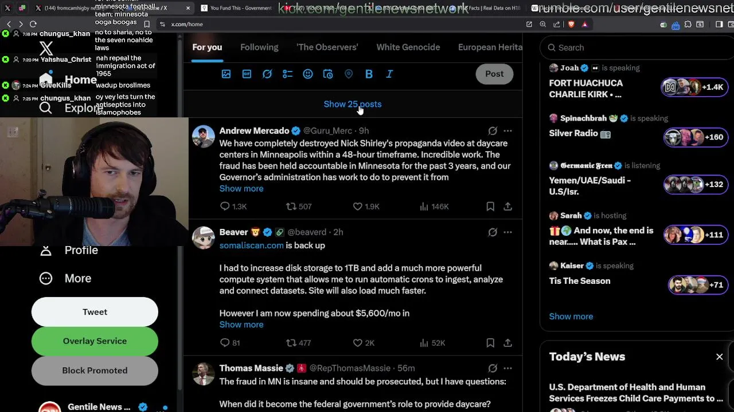
Task: Reply to Beaver's post
Action: 230,343
